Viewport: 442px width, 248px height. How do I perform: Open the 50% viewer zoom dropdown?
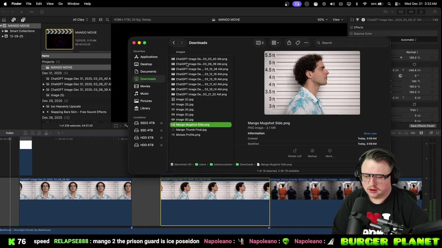click(x=323, y=20)
